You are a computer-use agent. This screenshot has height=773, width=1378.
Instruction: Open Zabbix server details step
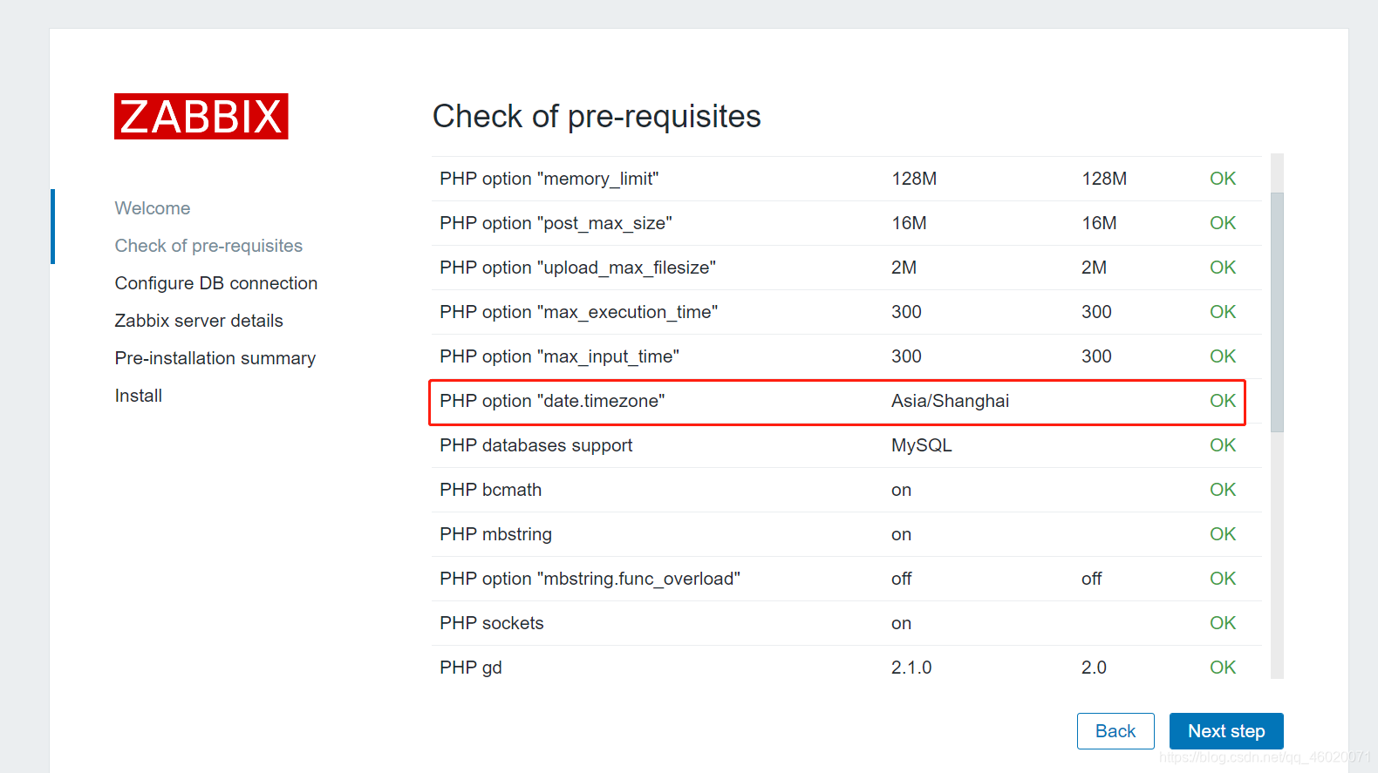199,321
